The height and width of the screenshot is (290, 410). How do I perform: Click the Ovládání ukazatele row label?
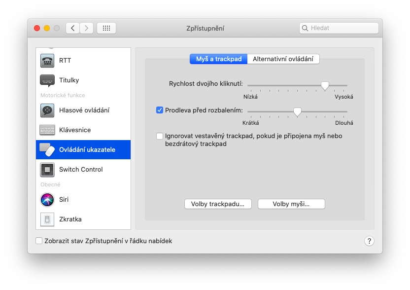coord(87,150)
